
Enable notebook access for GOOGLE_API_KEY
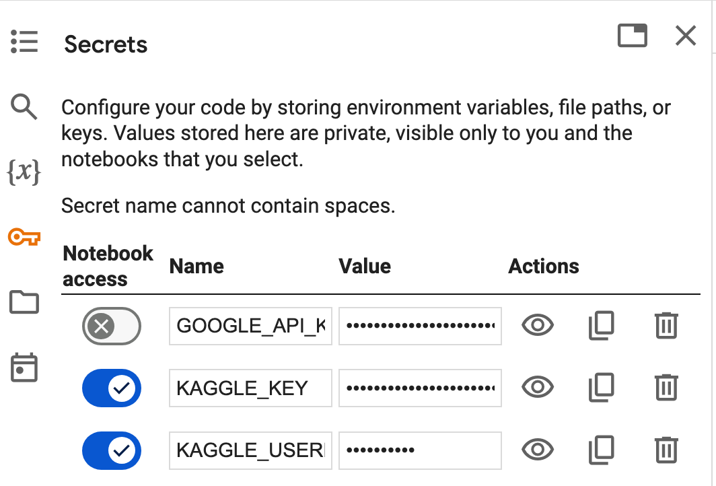pyautogui.click(x=112, y=327)
